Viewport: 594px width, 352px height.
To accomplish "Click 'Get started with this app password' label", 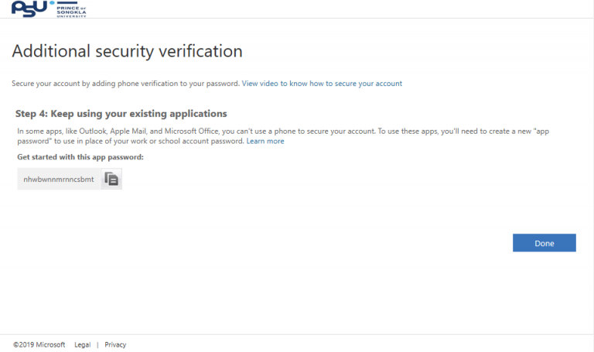I will [x=80, y=157].
